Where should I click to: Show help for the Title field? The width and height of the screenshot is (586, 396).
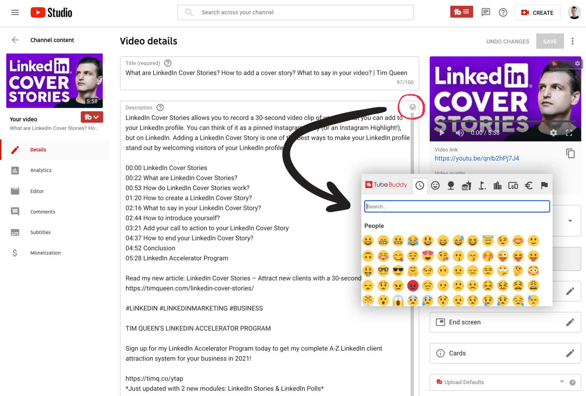point(168,63)
